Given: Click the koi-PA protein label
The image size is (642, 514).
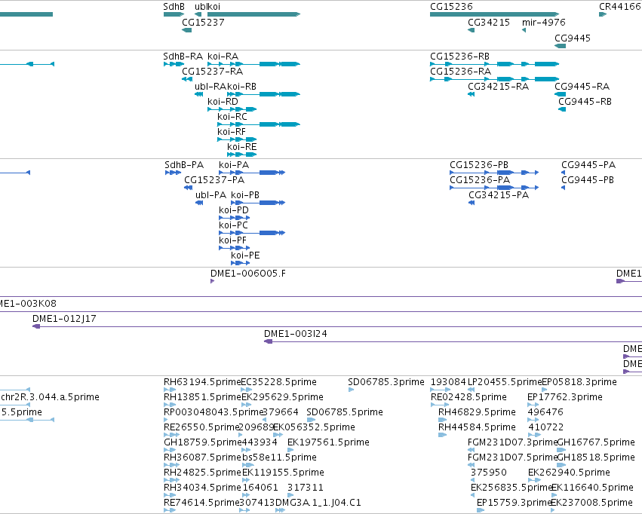Looking at the screenshot, I should [234, 165].
